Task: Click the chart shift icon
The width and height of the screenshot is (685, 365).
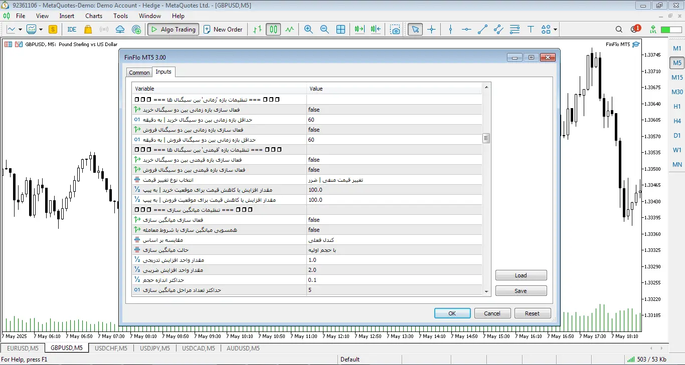Action: click(x=376, y=30)
